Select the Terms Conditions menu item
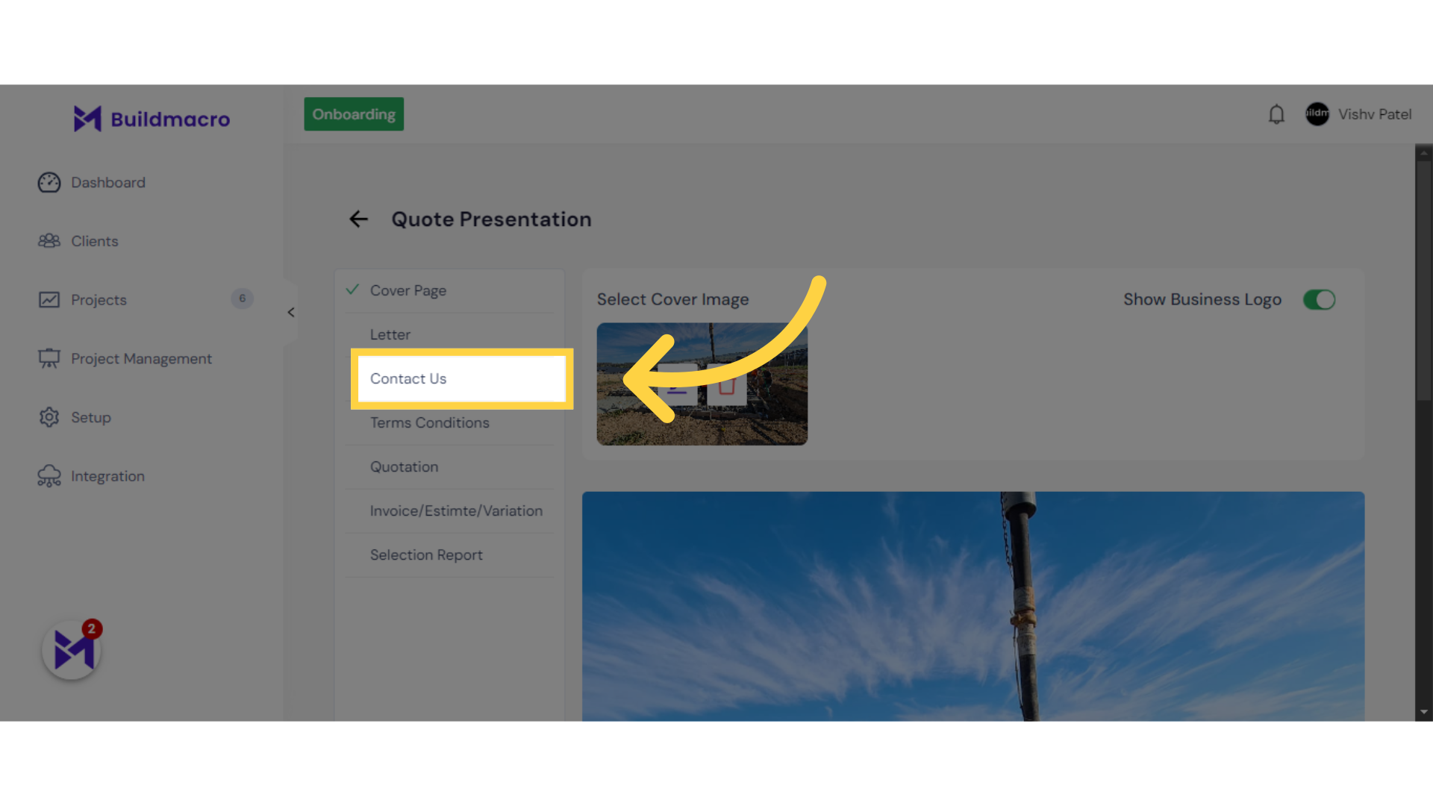This screenshot has height=806, width=1433. [429, 422]
